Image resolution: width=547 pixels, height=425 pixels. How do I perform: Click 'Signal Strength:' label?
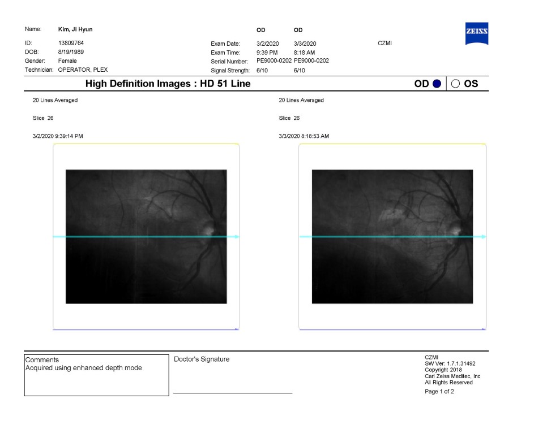pyautogui.click(x=230, y=70)
